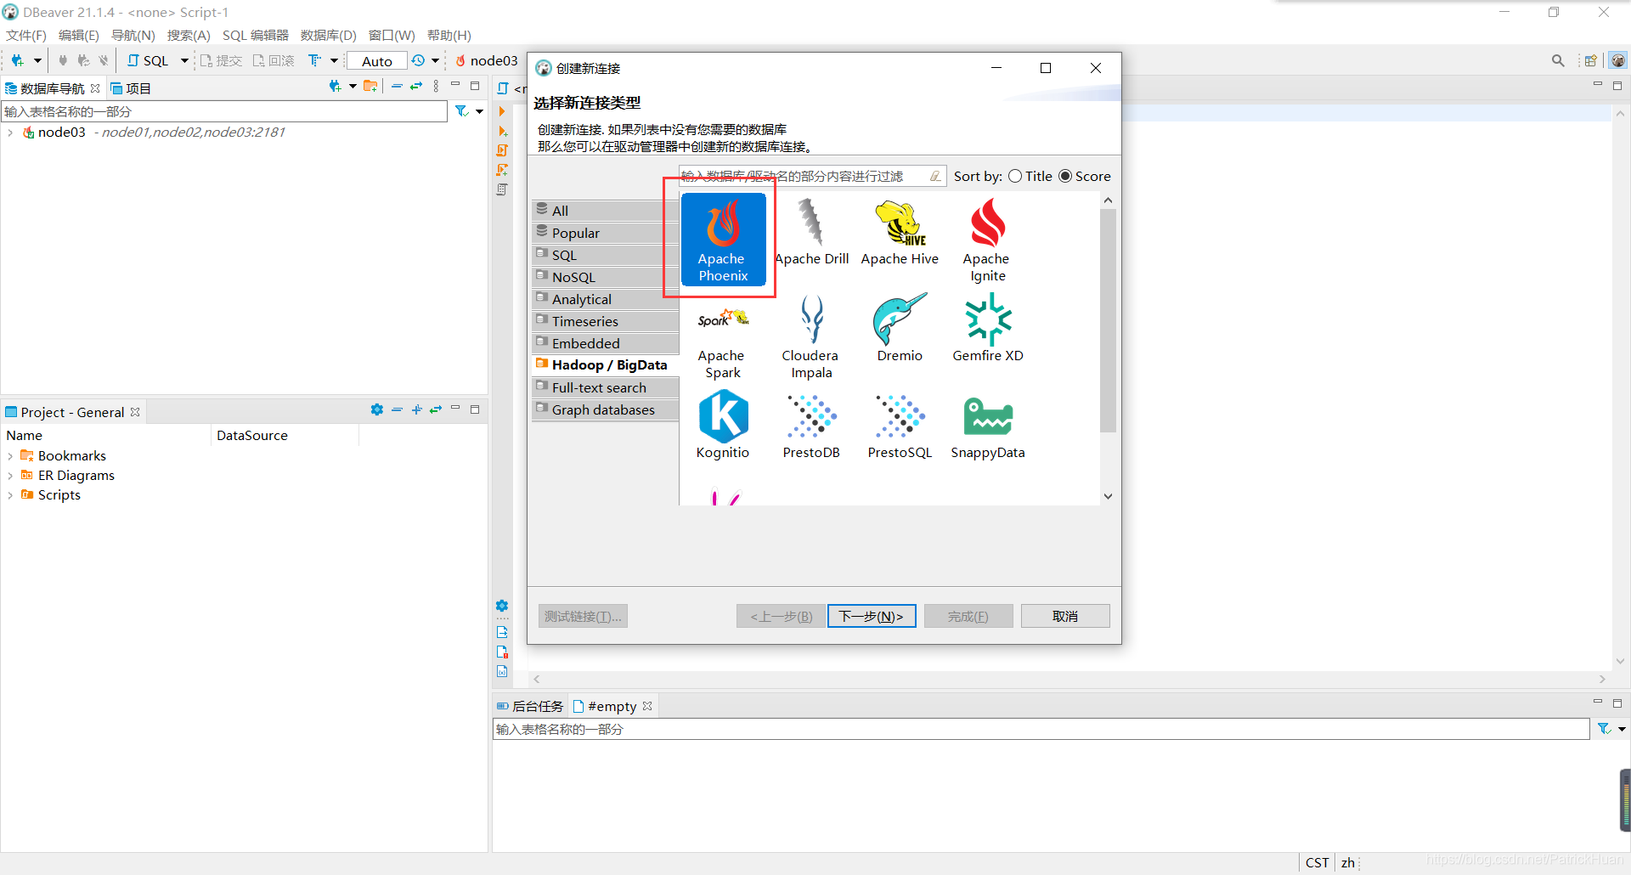The image size is (1631, 875).
Task: Select the Dremio narwhal icon
Action: coord(900,329)
